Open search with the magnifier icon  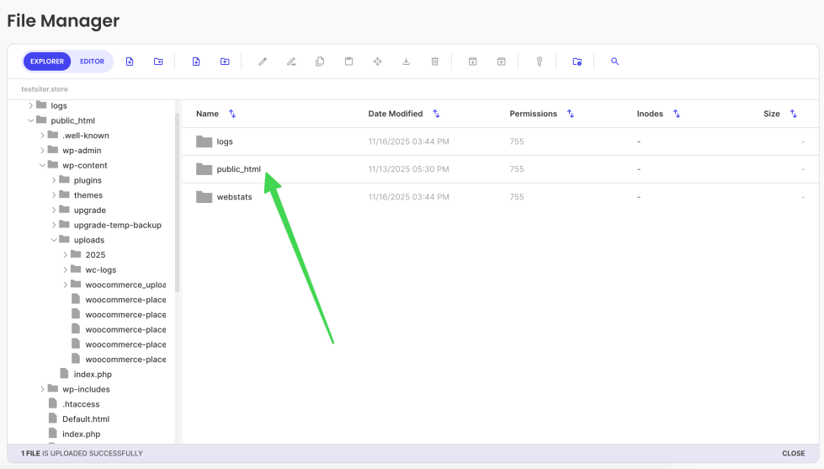point(615,61)
